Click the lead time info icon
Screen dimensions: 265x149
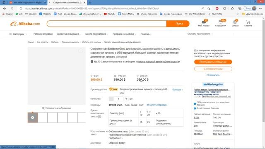coord(99,117)
